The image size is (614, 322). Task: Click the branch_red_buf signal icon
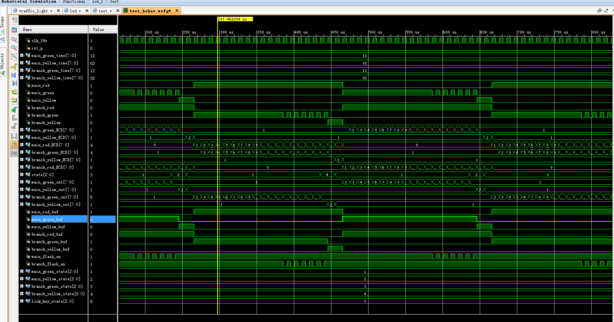28,234
